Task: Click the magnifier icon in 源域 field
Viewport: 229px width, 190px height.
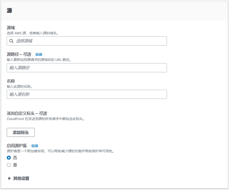Action: tap(11, 41)
